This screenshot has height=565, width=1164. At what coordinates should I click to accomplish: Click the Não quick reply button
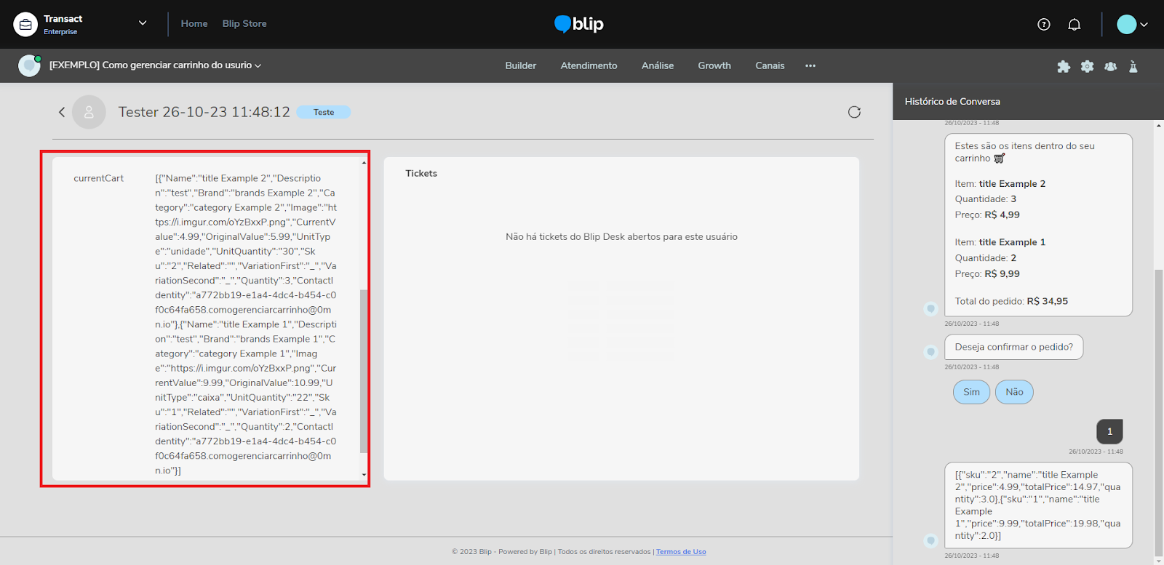tap(1014, 392)
